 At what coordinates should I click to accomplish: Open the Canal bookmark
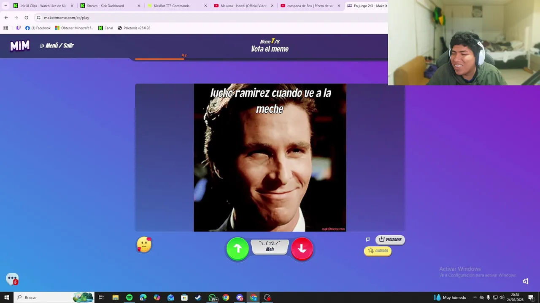[x=105, y=28]
